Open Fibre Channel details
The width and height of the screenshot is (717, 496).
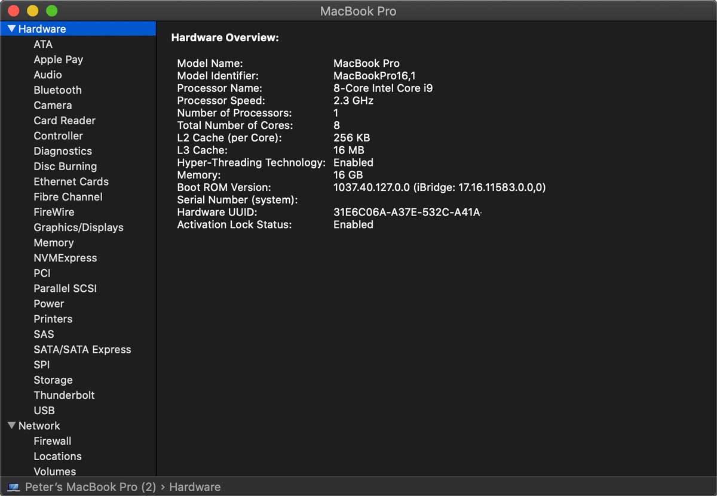pyautogui.click(x=68, y=197)
